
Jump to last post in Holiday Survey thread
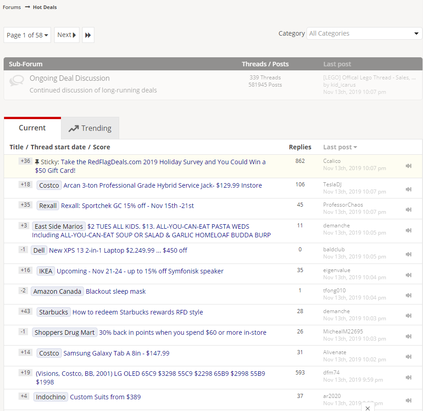(409, 166)
